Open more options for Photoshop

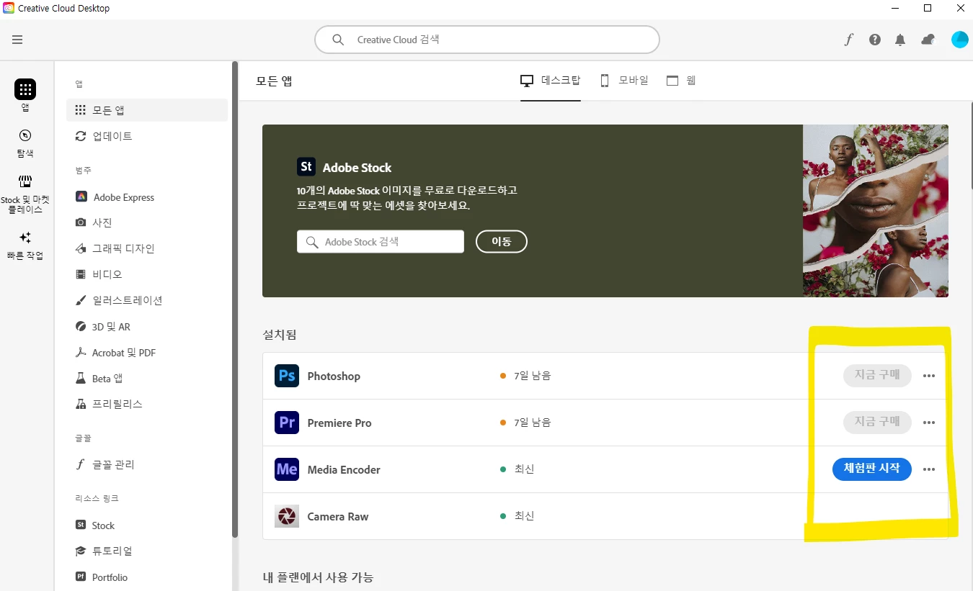pyautogui.click(x=929, y=376)
